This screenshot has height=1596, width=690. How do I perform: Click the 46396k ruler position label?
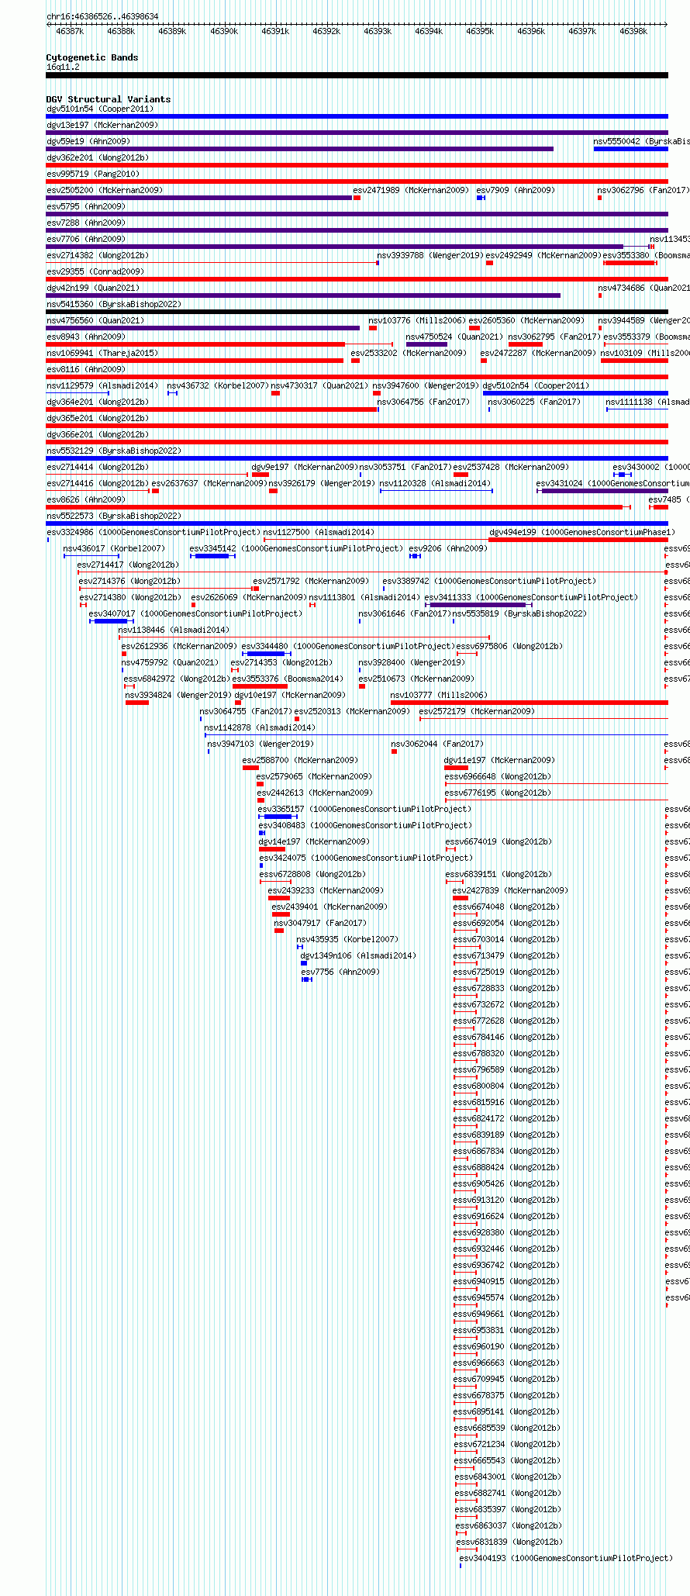pyautogui.click(x=531, y=31)
